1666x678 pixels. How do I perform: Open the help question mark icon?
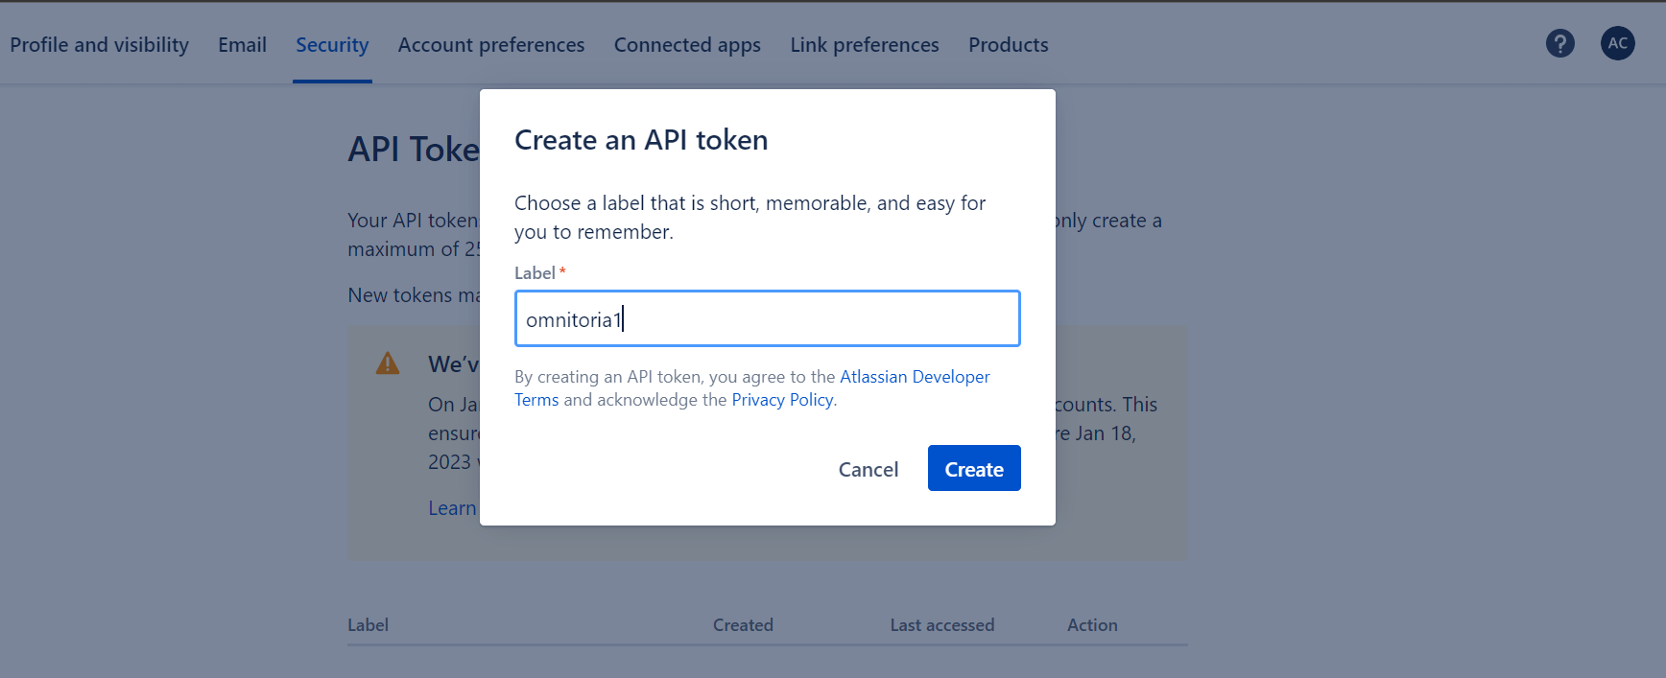pos(1560,43)
